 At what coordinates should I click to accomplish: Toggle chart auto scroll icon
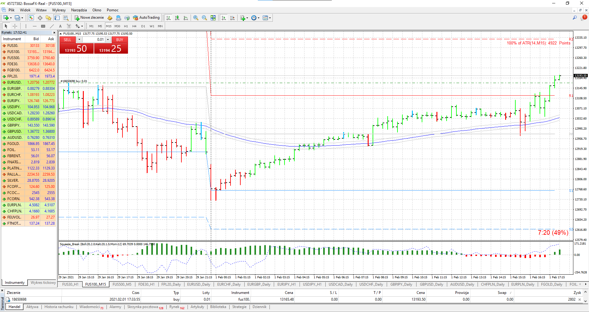224,18
